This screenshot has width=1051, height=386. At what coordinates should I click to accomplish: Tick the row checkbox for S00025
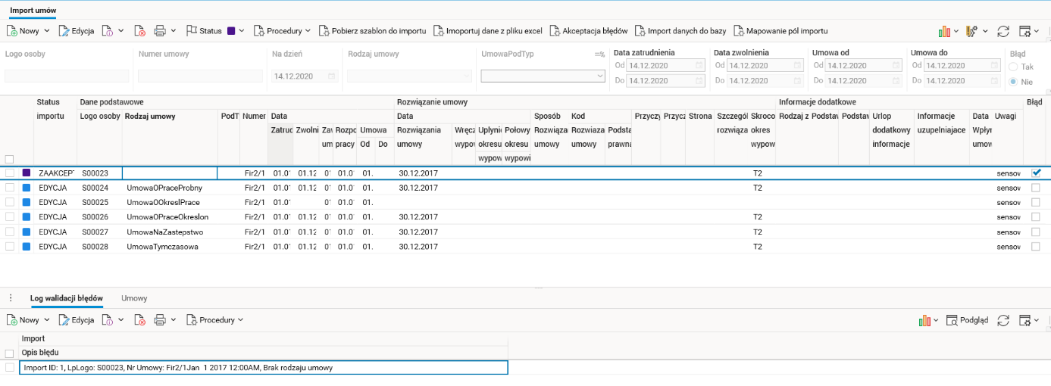[10, 202]
